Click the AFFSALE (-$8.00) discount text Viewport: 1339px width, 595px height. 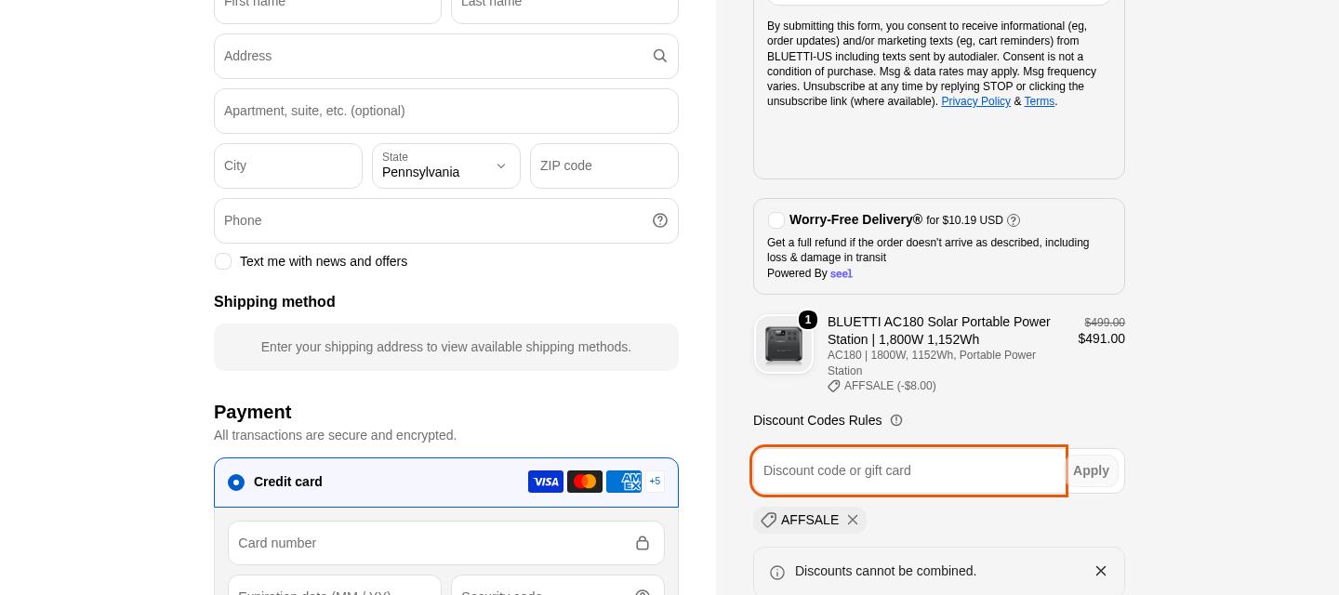tap(890, 386)
